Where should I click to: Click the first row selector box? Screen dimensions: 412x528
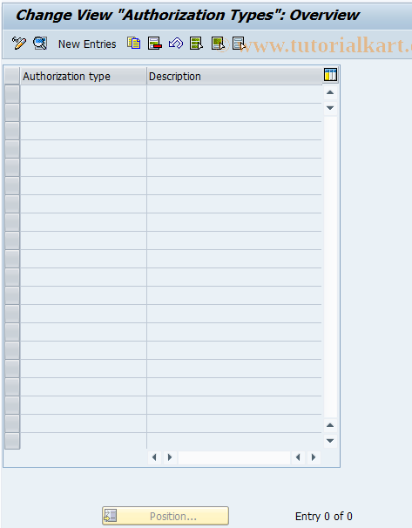12,94
